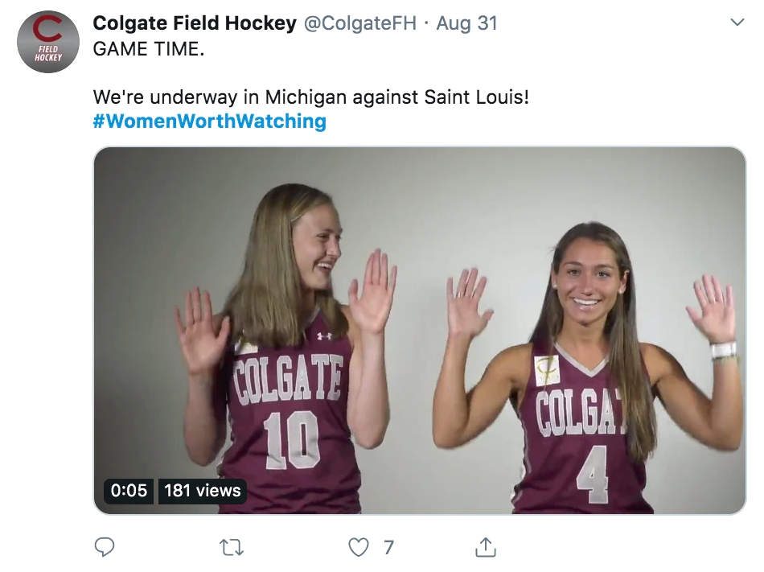Viewport: 764px width, 572px height.
Task: Open the share tweet icon
Action: (x=485, y=548)
